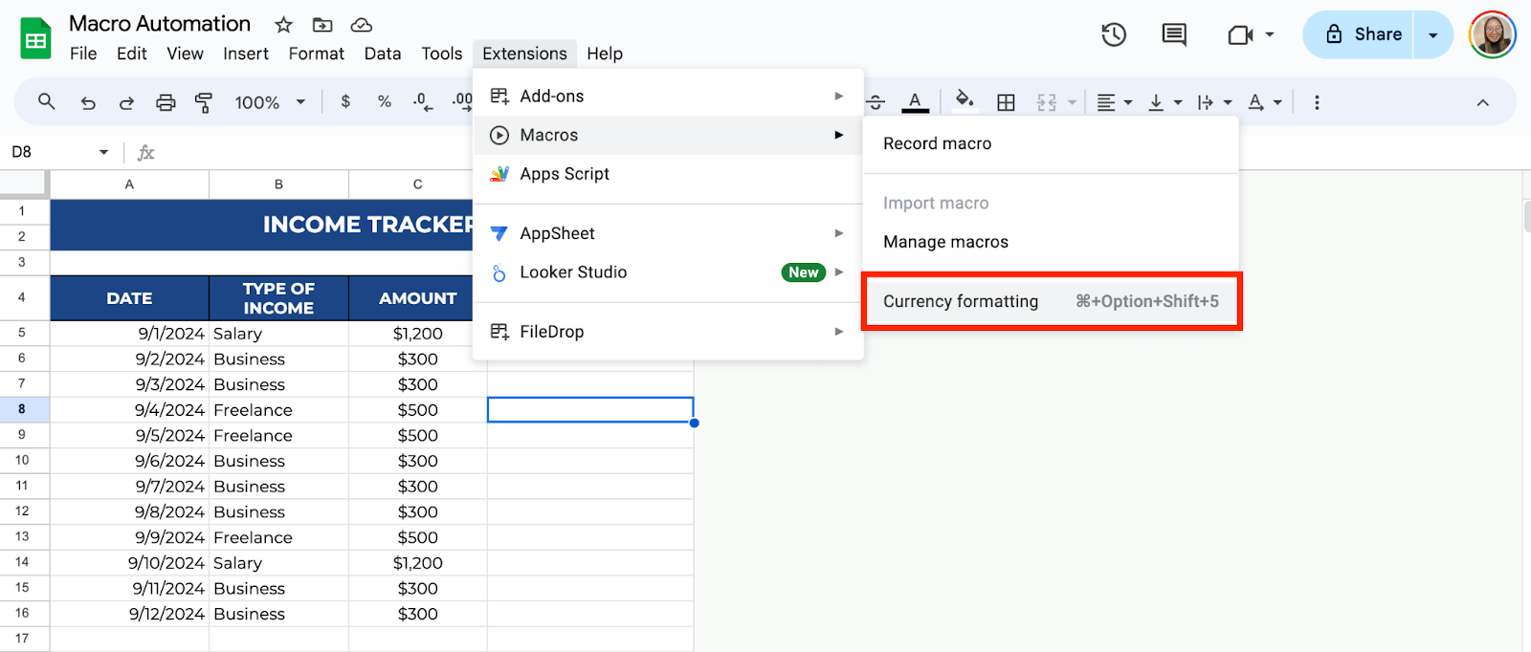
Task: Choose Manage macros option
Action: [x=945, y=242]
